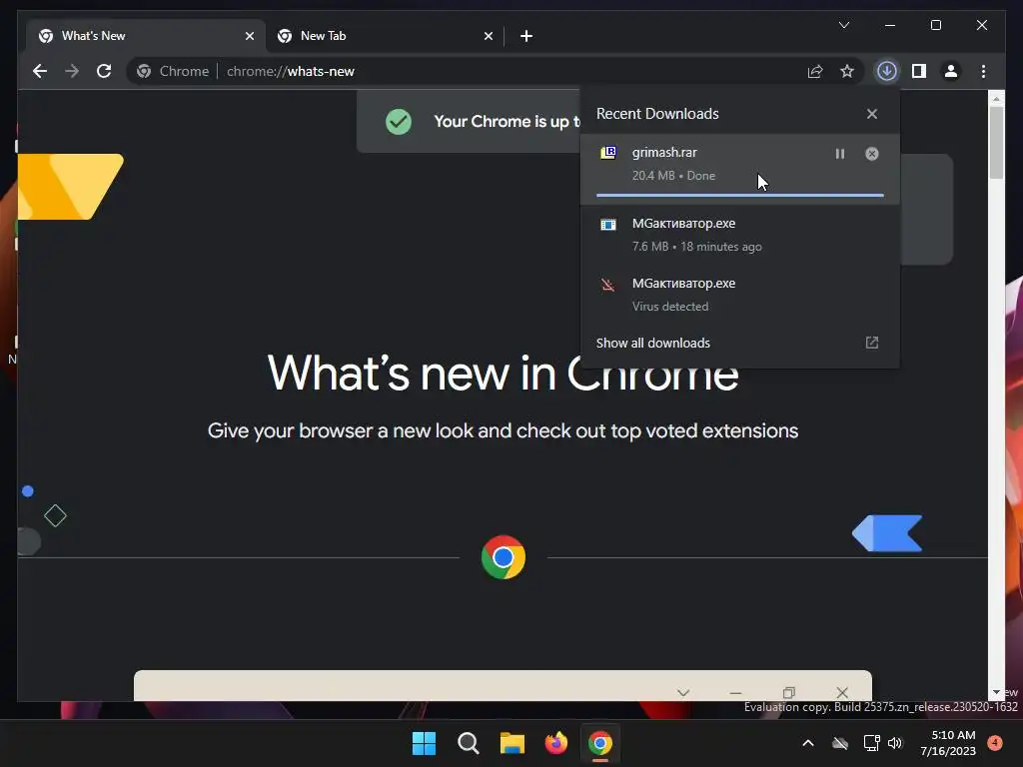Click the blocked download warning icon

pos(608,285)
